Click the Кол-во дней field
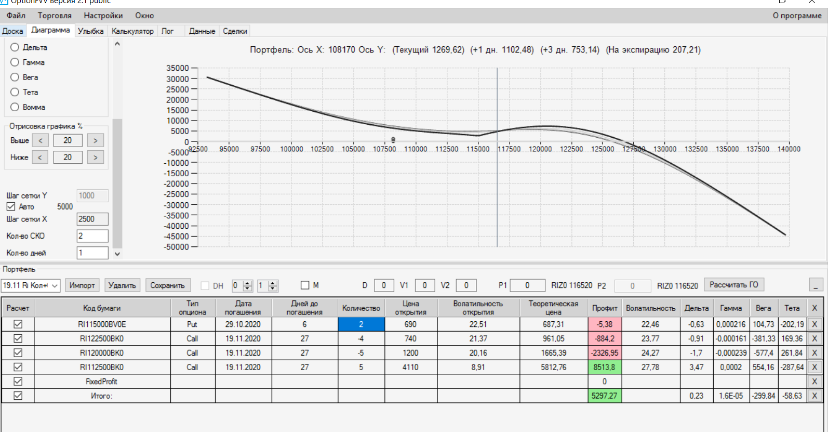This screenshot has height=432, width=828. coord(92,253)
